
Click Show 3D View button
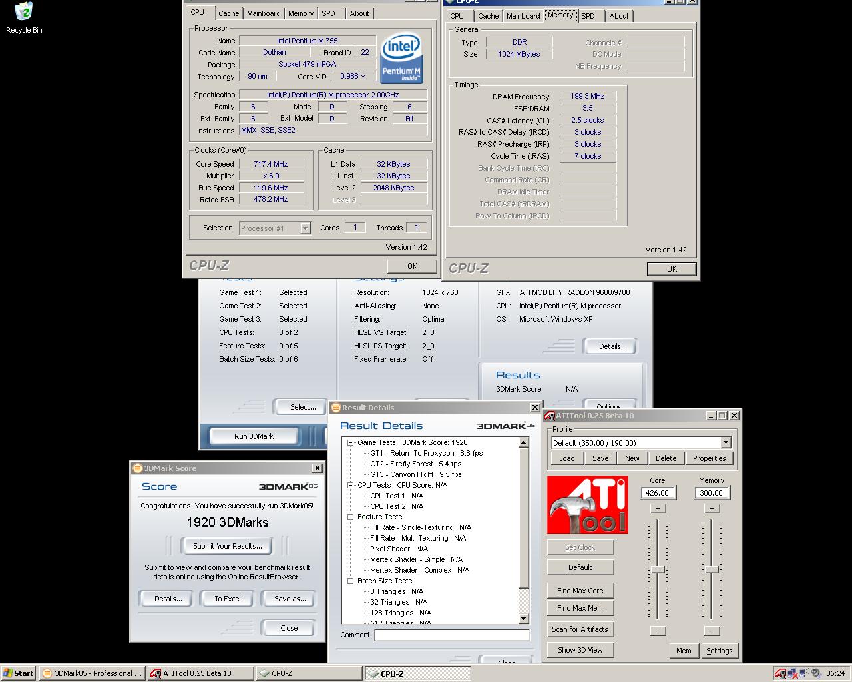pos(580,650)
